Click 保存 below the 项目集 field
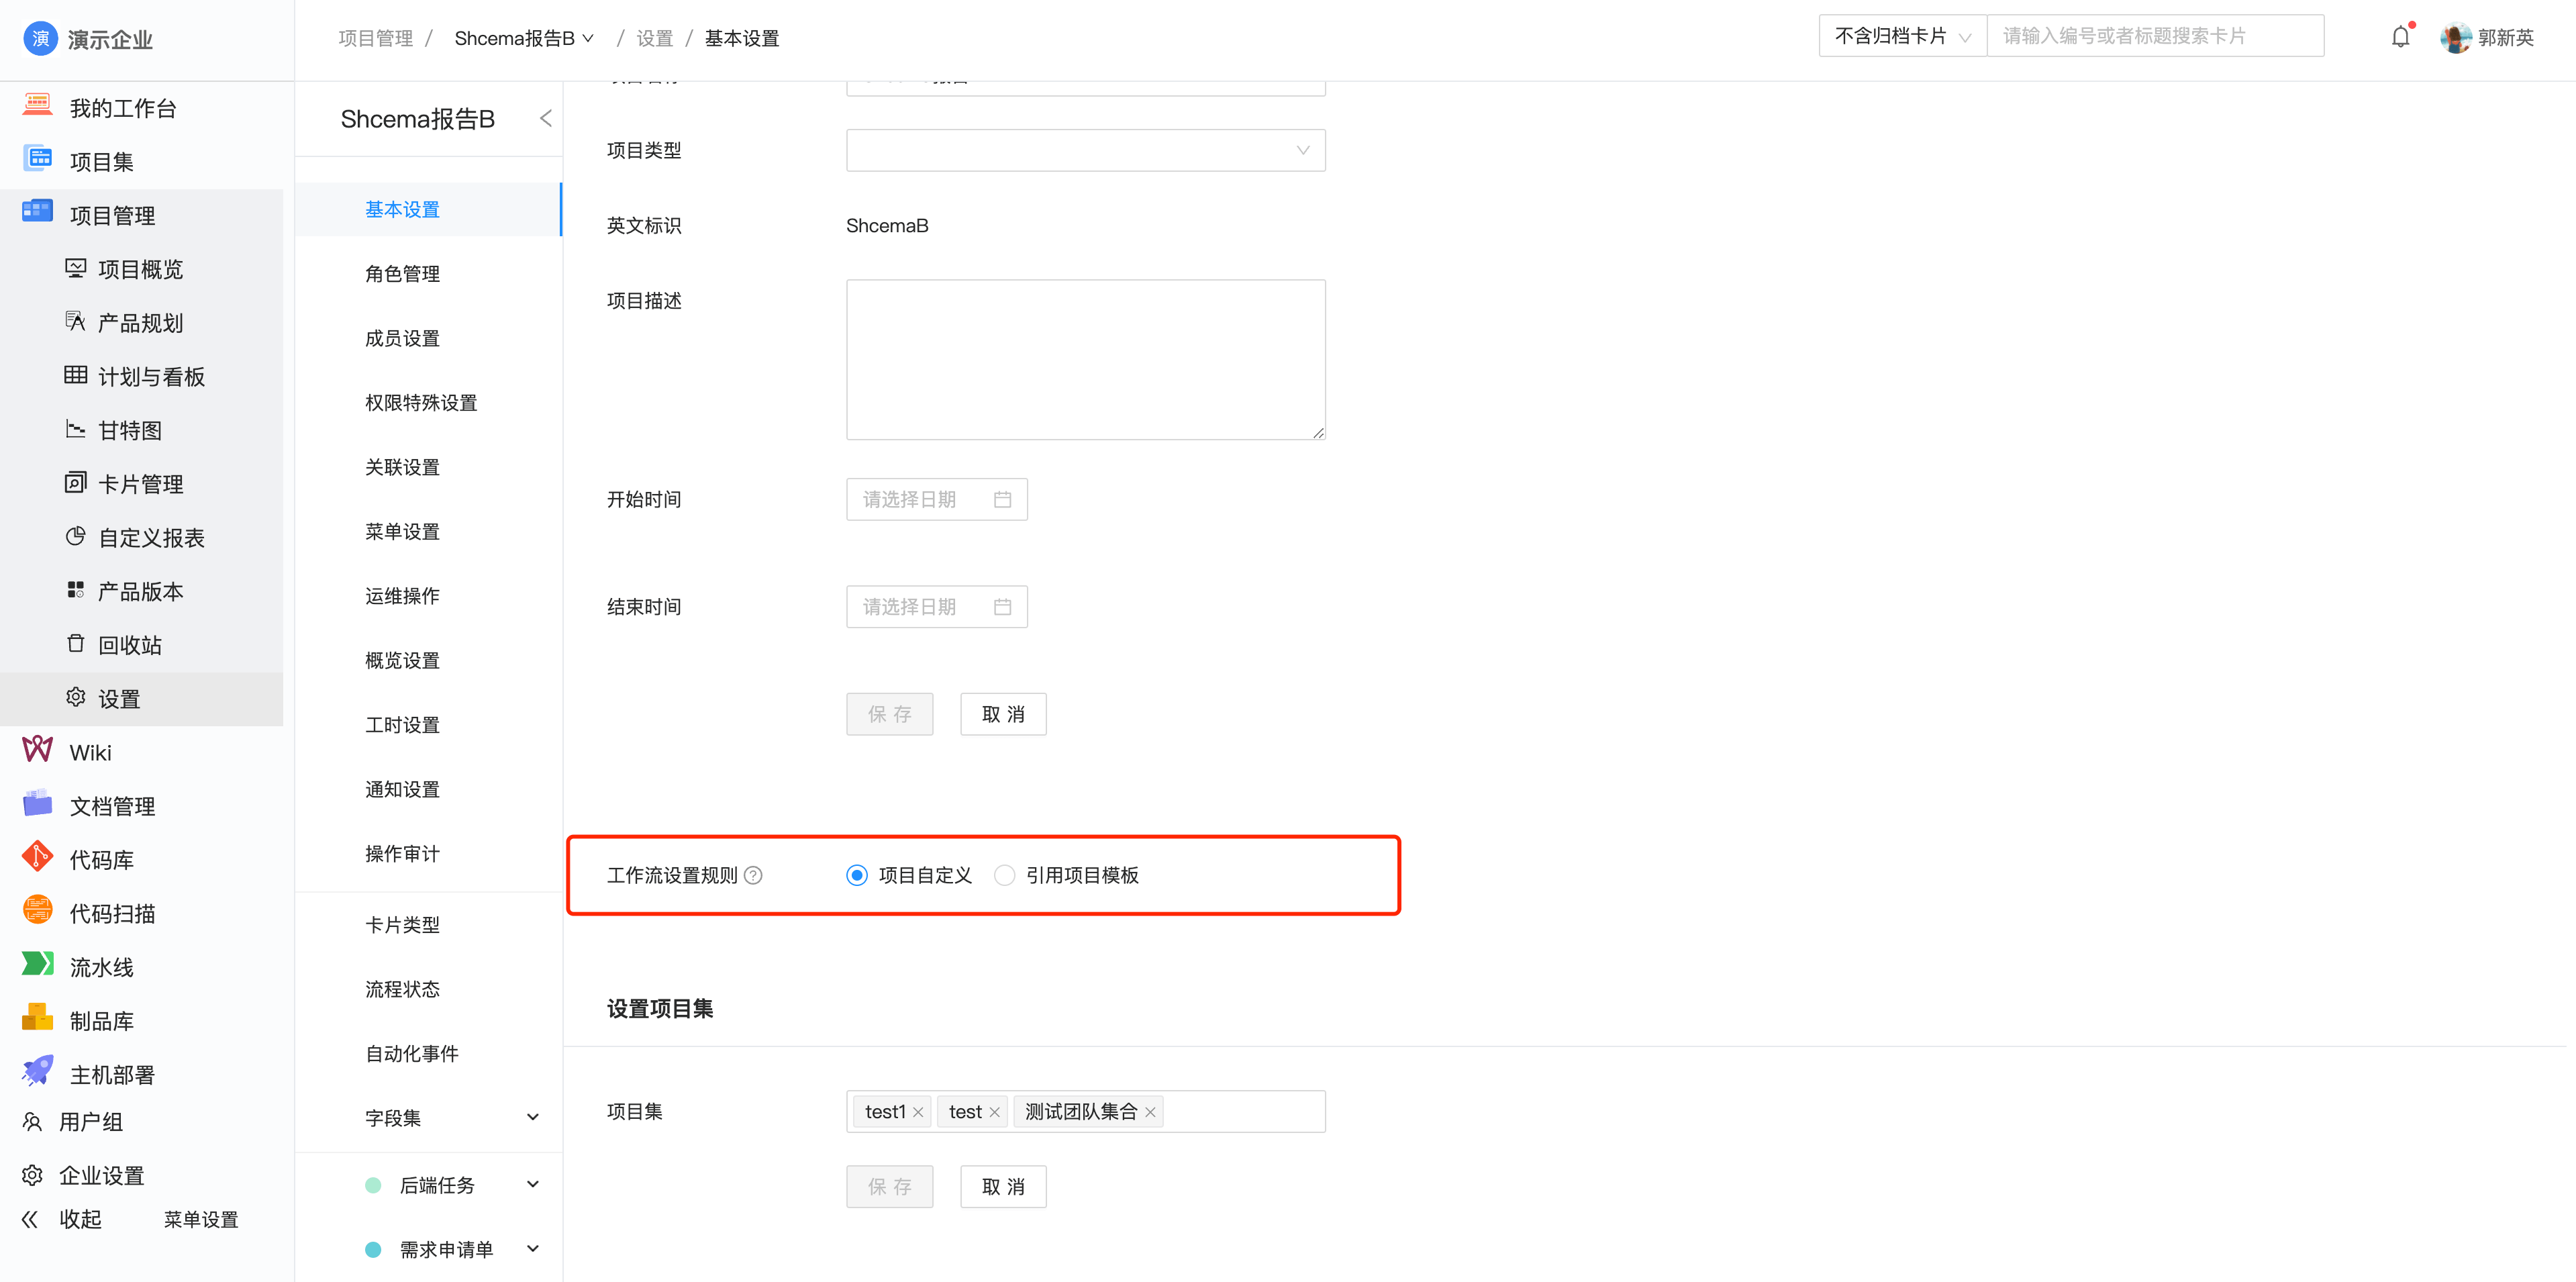 pyautogui.click(x=889, y=1186)
